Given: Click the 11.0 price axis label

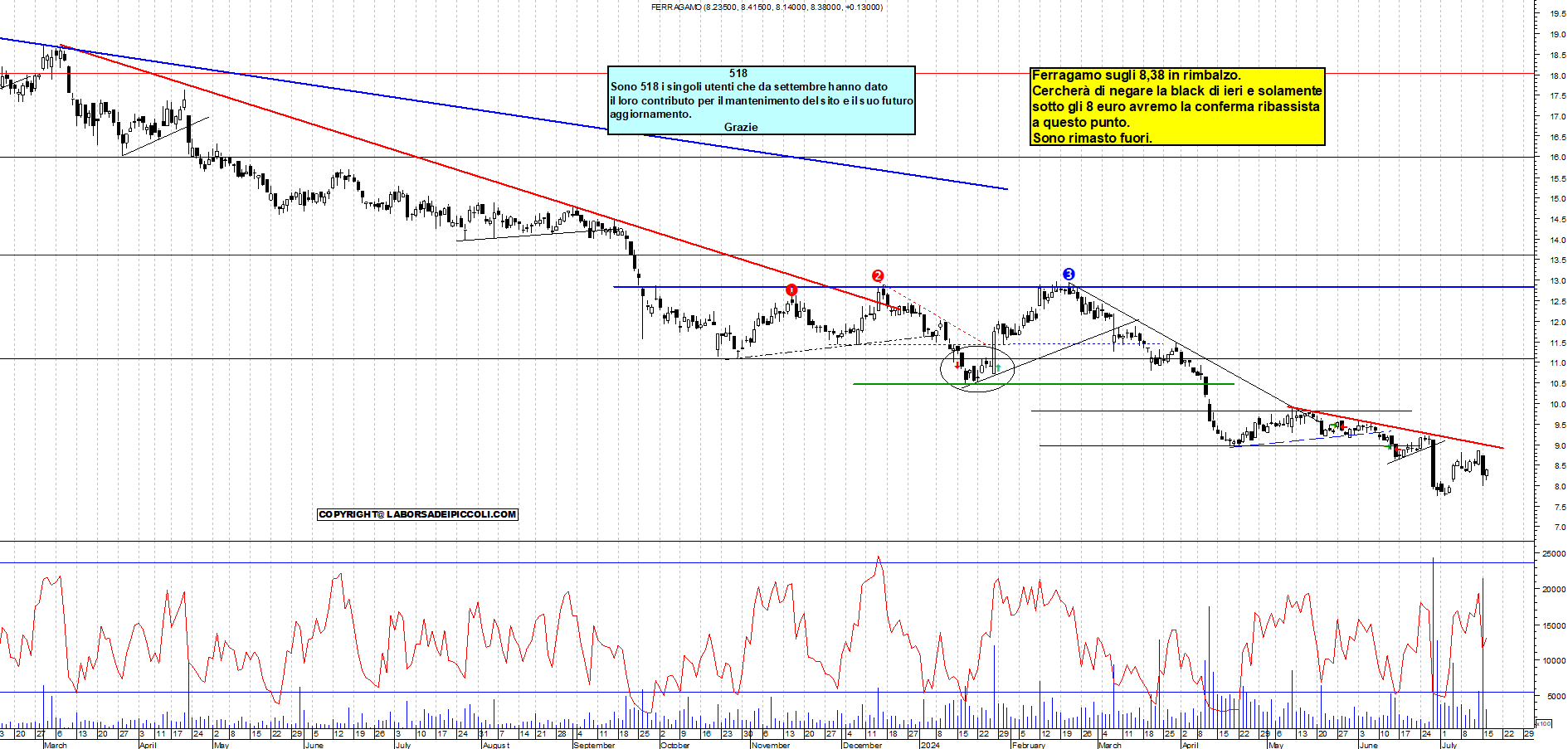Looking at the screenshot, I should coord(1557,363).
